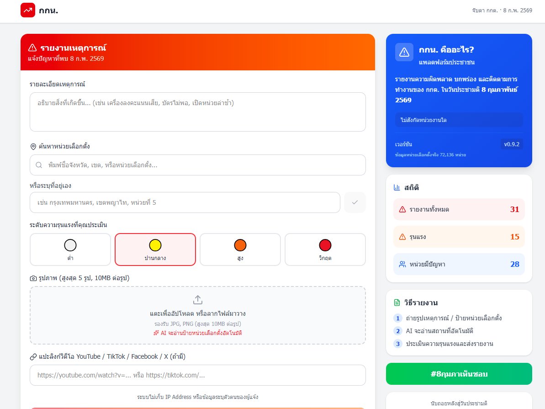The height and width of the screenshot is (409, 545).
Task: Click step 3 ประเมินความรุนแรง text
Action: click(x=450, y=344)
